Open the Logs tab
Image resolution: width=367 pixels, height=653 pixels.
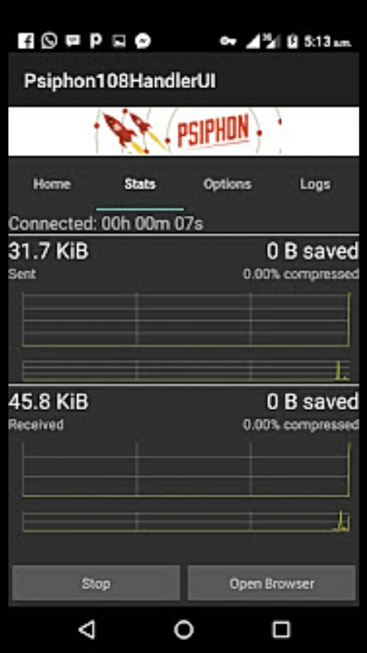pyautogui.click(x=315, y=184)
